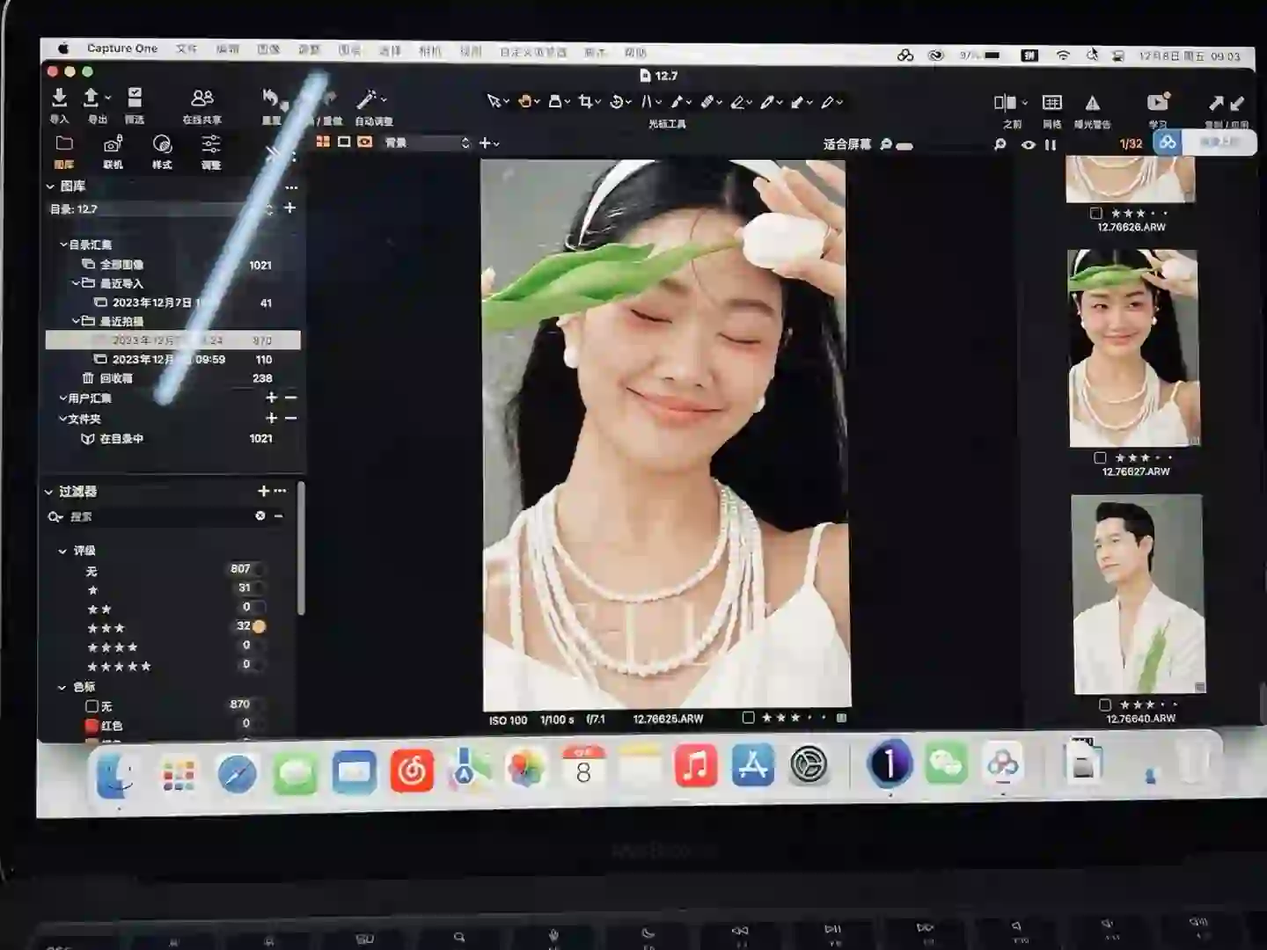This screenshot has width=1267, height=950.
Task: Enable 曝光警告 exposure warning
Action: click(1092, 103)
